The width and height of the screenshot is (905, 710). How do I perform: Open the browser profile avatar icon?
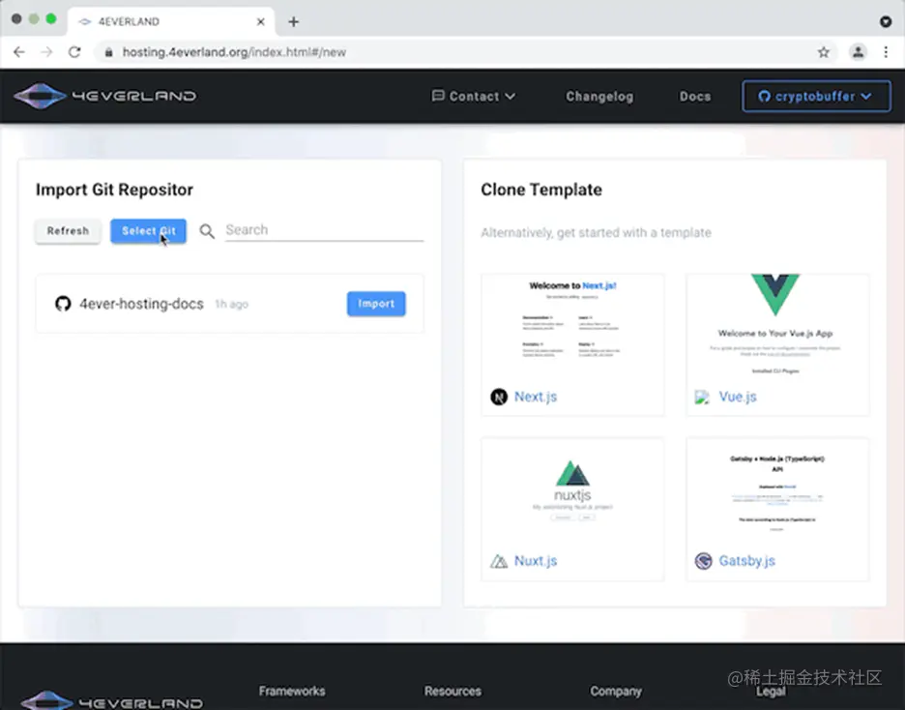(x=859, y=52)
